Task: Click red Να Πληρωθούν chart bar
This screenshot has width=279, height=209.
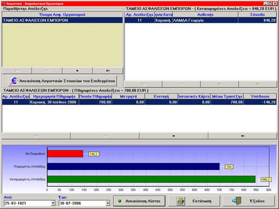Action: click(x=65, y=153)
